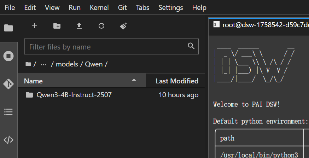Open the Git sidebar panel
The height and width of the screenshot is (158, 309).
(x=8, y=84)
